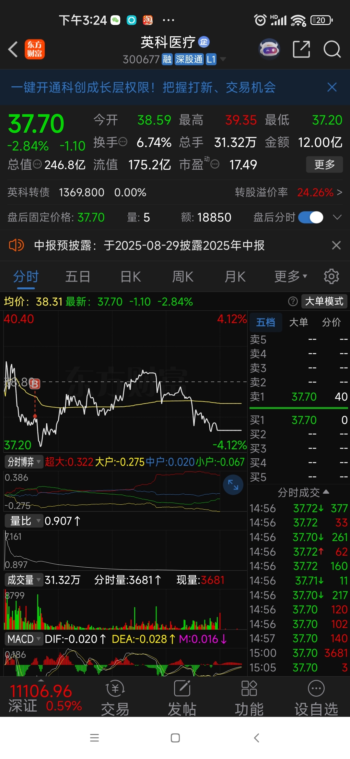Screen dimensions: 350x759
Task: Tap the question mark help icon
Action: (293, 301)
